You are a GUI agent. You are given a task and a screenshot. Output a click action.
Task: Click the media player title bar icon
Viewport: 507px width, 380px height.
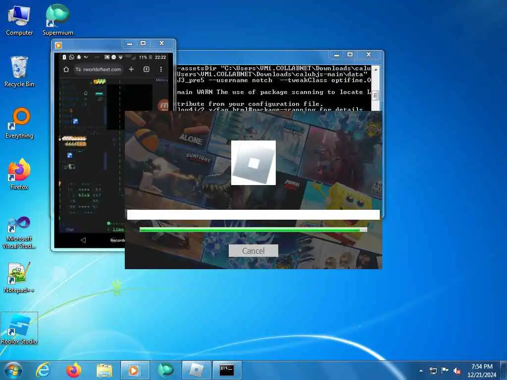point(58,45)
